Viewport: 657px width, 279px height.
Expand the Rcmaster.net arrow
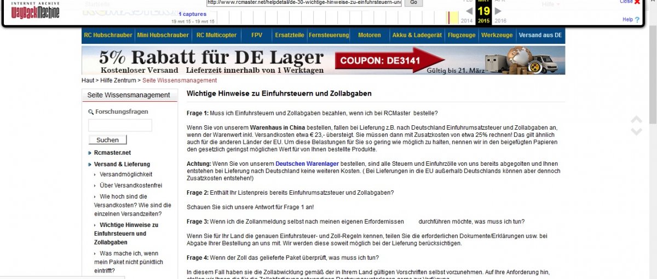pos(89,153)
